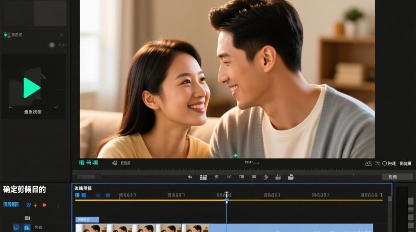Toggle the orange dot marker in the left panel
416x232 pixels.
tap(43, 204)
